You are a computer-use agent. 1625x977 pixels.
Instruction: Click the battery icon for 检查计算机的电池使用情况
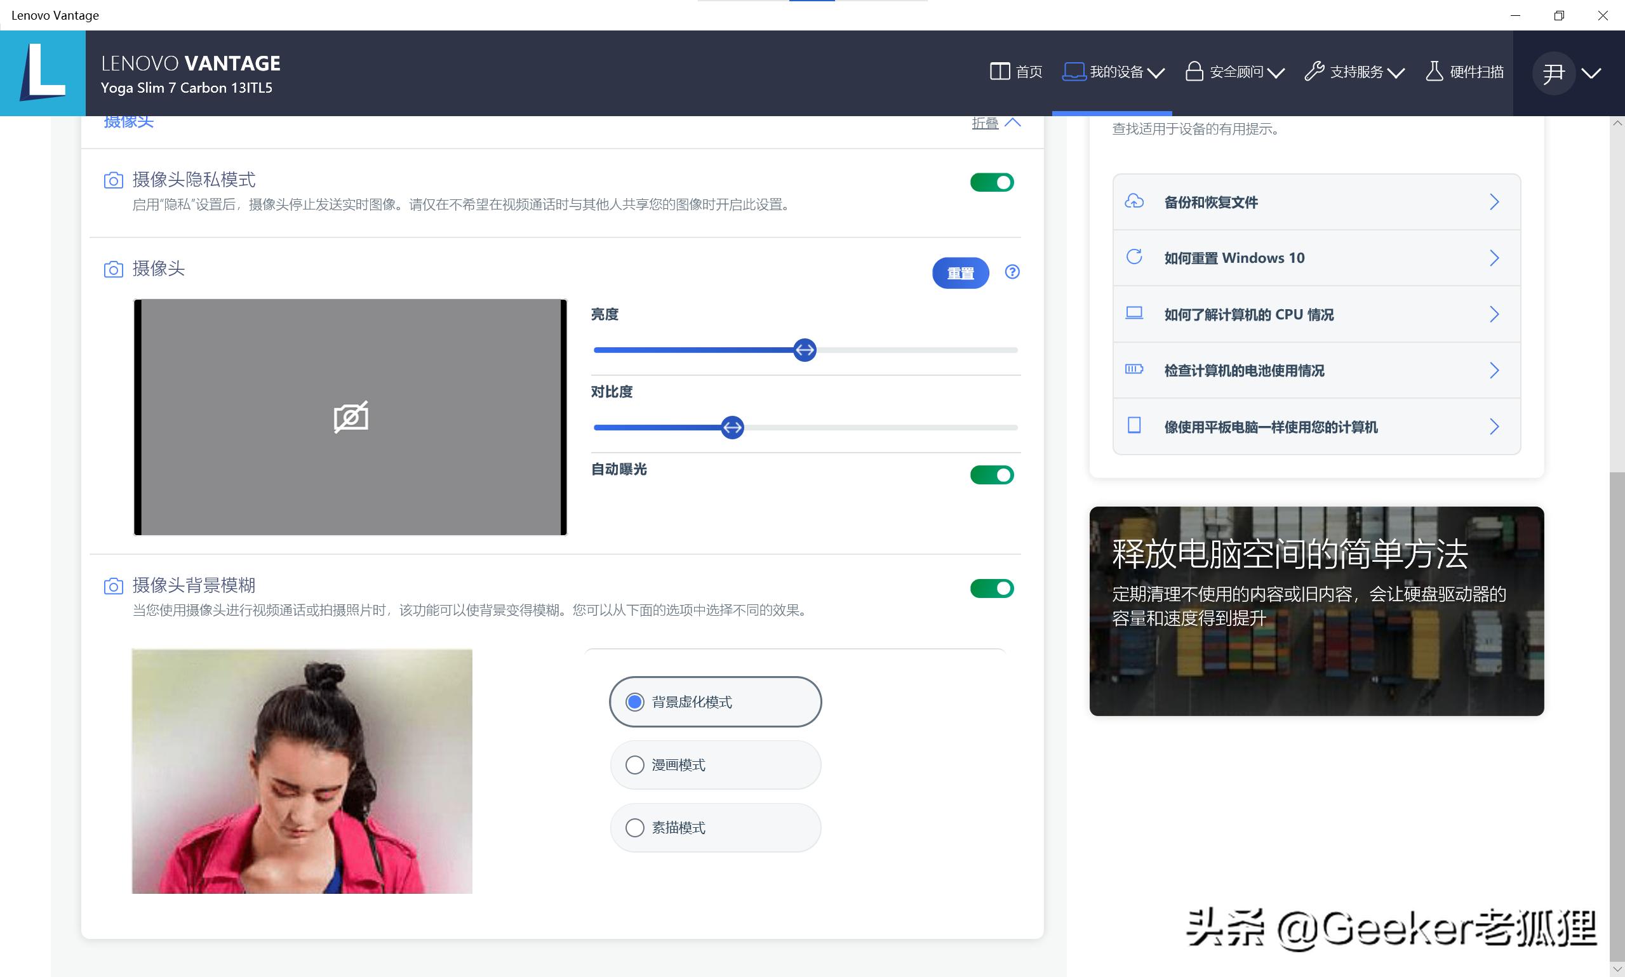(1135, 370)
